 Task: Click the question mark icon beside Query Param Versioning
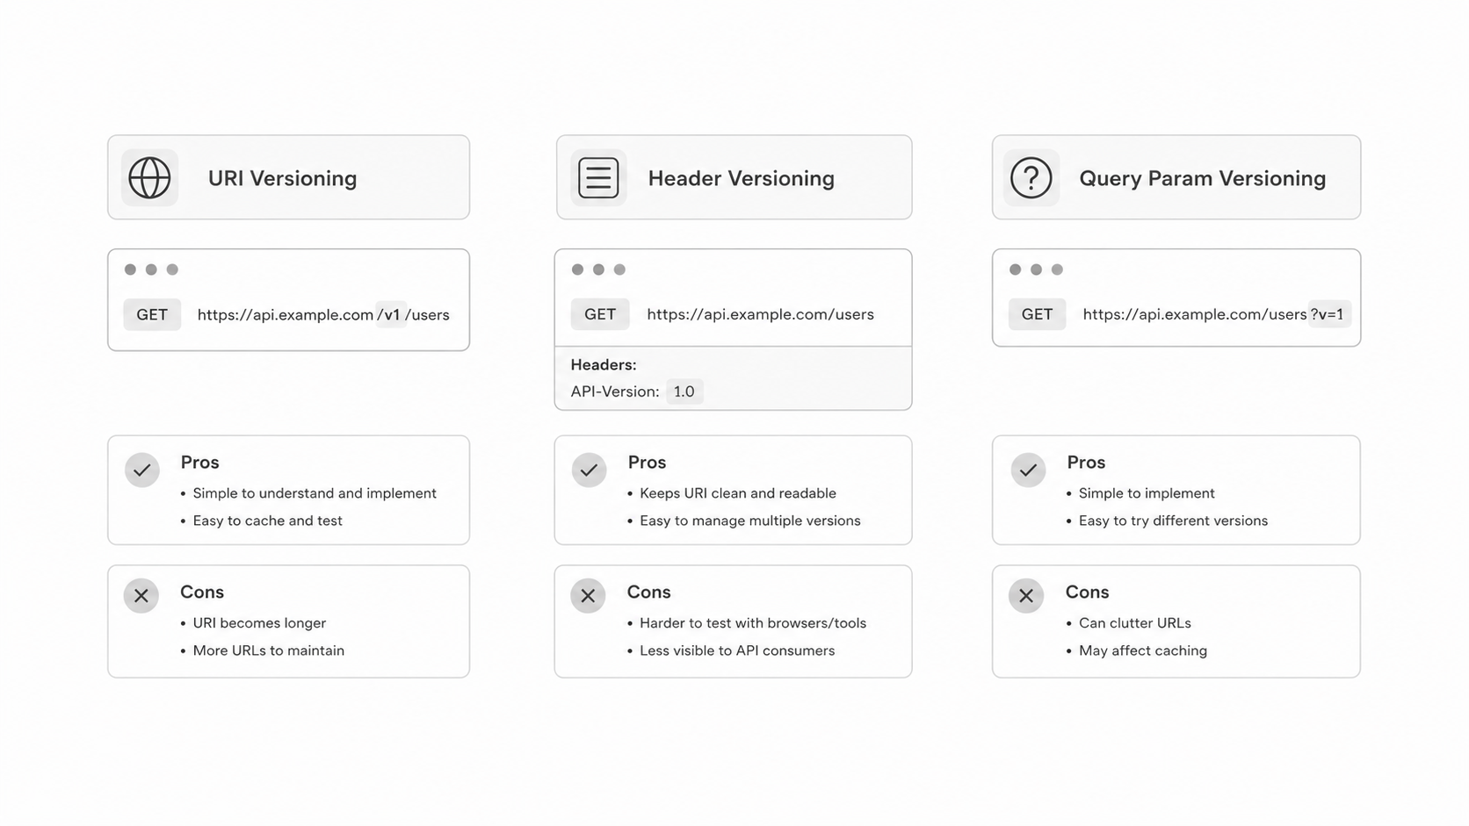(1031, 177)
